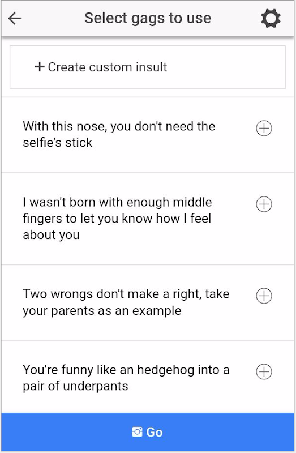Add the hedgehog underpants gag via plus circle
The image size is (296, 453).
click(x=264, y=371)
